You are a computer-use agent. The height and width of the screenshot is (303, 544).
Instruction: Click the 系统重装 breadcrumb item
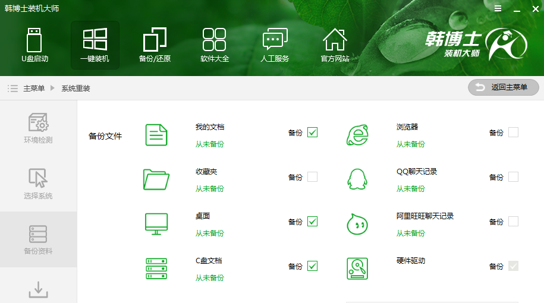tap(76, 89)
